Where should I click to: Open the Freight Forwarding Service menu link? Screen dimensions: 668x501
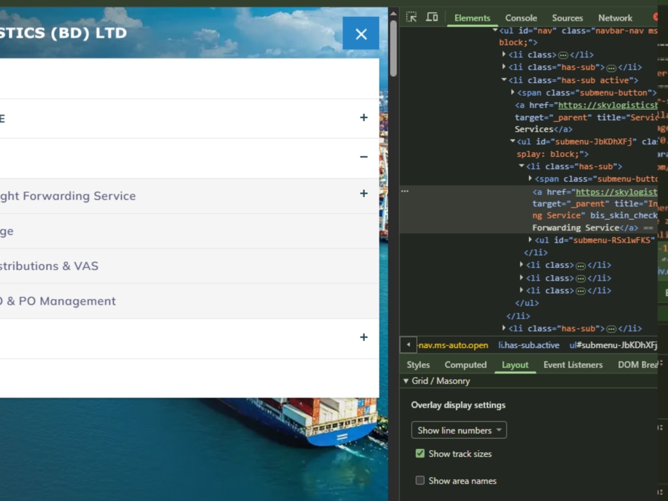click(x=67, y=196)
